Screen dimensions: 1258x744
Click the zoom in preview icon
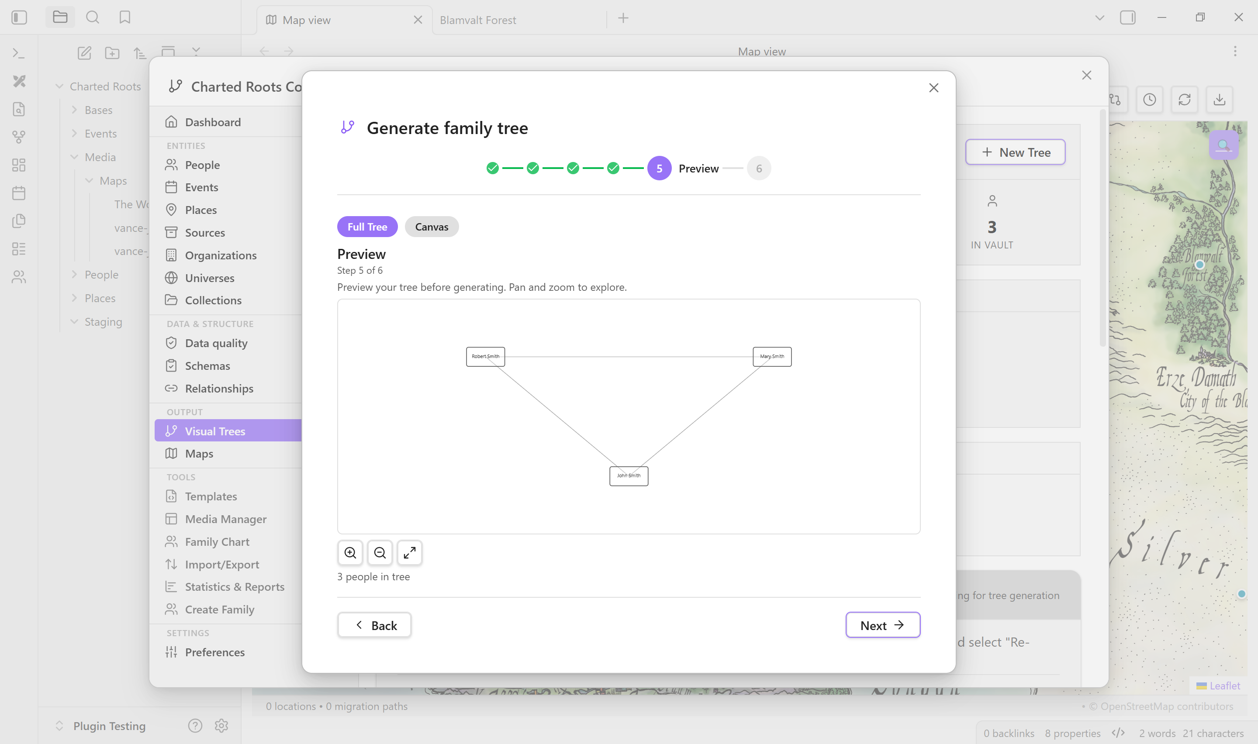[350, 552]
